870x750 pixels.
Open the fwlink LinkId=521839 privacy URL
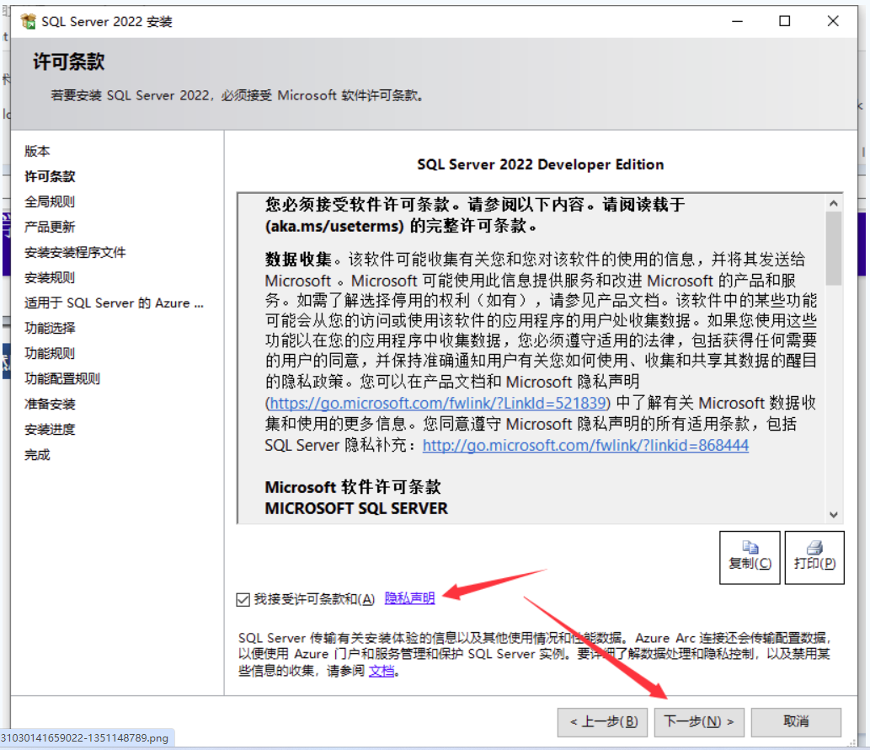[438, 403]
